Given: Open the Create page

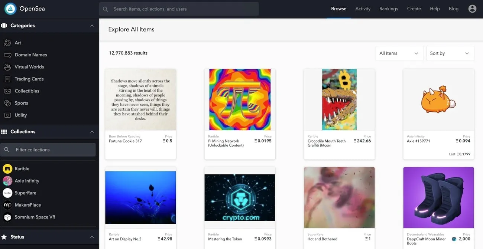Looking at the screenshot, I should point(414,9).
